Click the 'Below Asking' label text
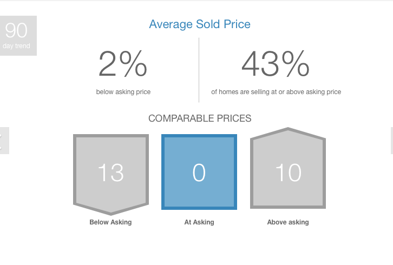The image size is (393, 265). tap(110, 222)
